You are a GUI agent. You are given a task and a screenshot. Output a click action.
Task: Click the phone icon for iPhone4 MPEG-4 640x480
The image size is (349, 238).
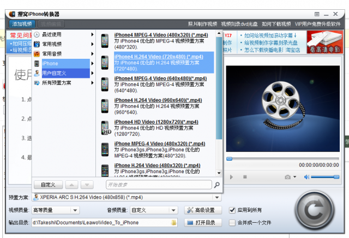pos(105,84)
